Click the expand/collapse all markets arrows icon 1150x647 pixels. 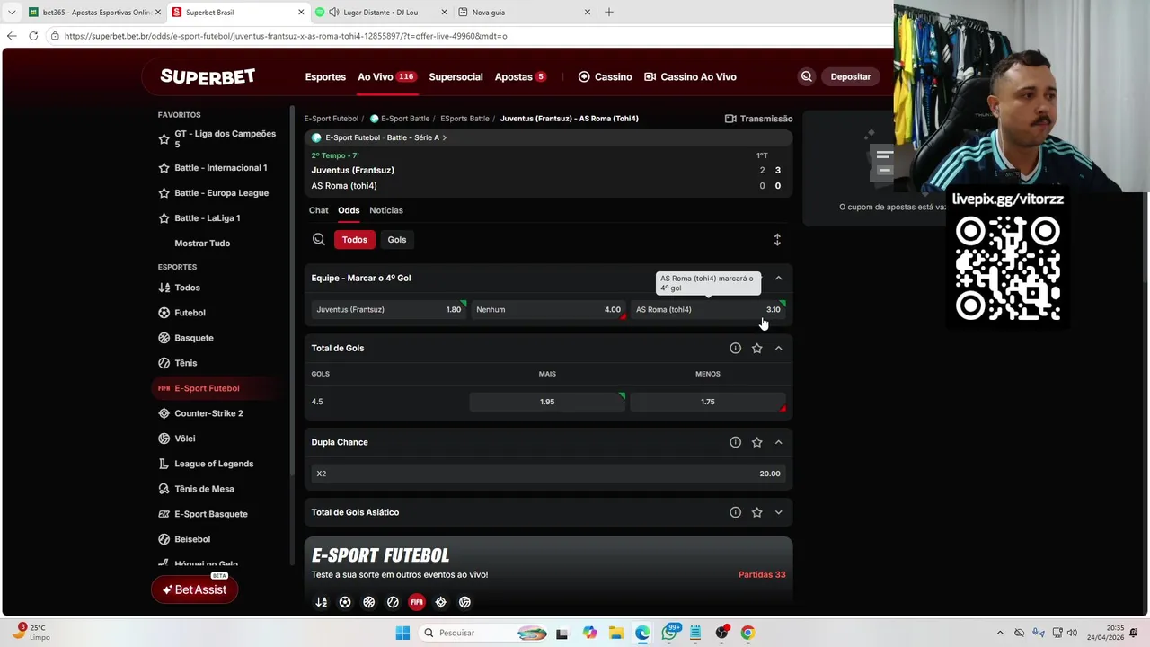click(777, 239)
